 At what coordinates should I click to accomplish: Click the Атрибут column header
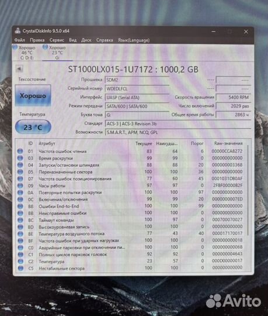pyautogui.click(x=47, y=143)
